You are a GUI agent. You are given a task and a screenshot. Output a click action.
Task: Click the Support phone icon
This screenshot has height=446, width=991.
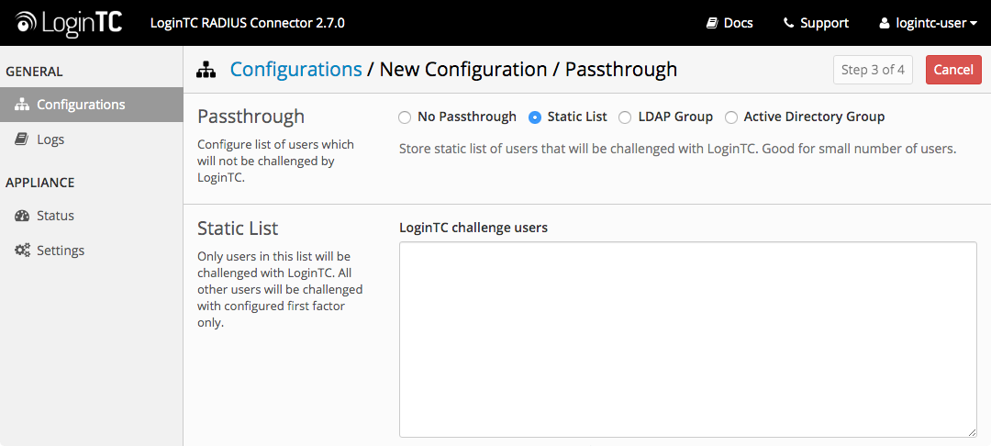(x=788, y=23)
